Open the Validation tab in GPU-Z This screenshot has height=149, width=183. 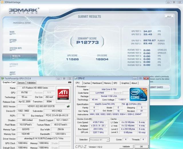pos(31,83)
